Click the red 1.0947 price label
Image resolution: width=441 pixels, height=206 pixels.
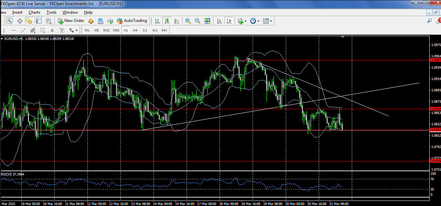click(435, 60)
